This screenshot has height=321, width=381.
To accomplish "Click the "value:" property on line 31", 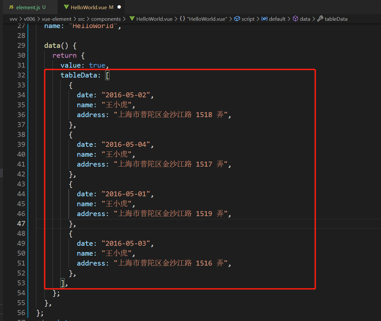I will click(73, 65).
